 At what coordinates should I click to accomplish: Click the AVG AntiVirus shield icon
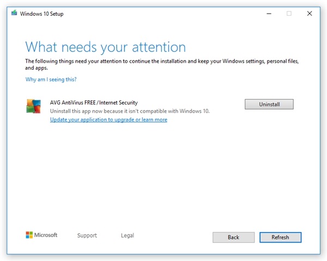click(x=33, y=106)
